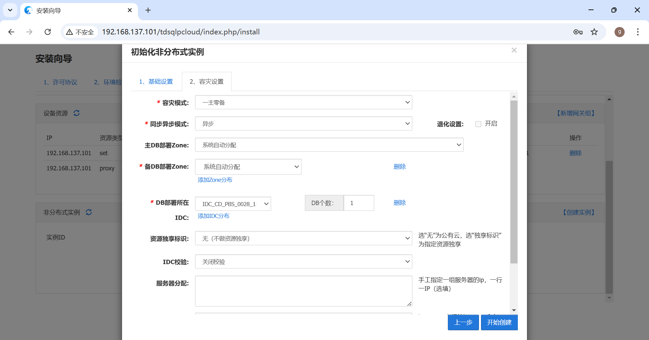
Task: Switch to the 1、基础设置 tab
Action: click(x=156, y=82)
